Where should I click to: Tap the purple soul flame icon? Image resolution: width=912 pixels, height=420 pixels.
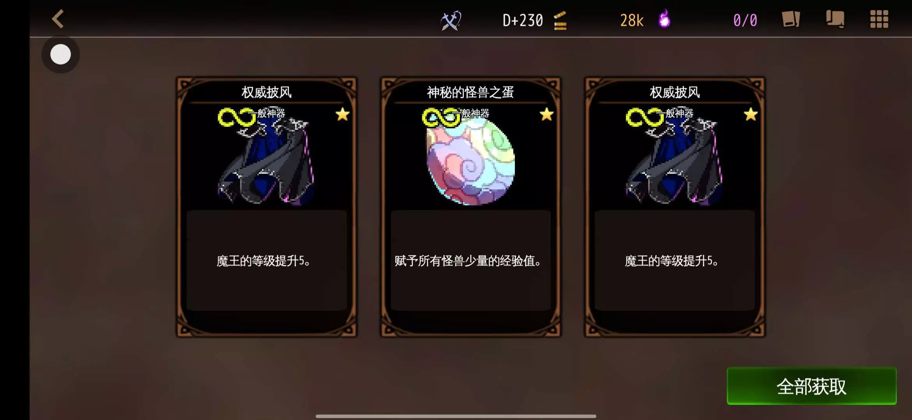(665, 19)
